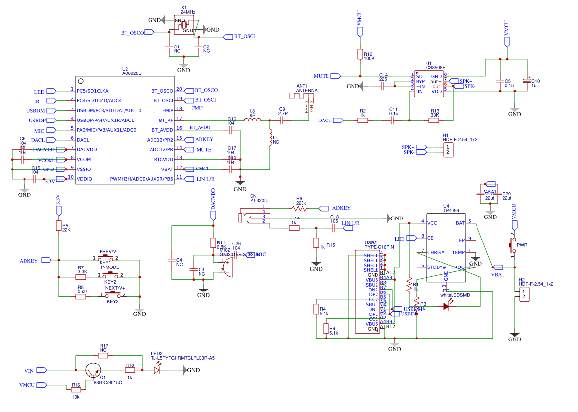Screen dimensions: 578x412
Task: Click the '8850C/9015C' transistor value text
Action: point(108,383)
